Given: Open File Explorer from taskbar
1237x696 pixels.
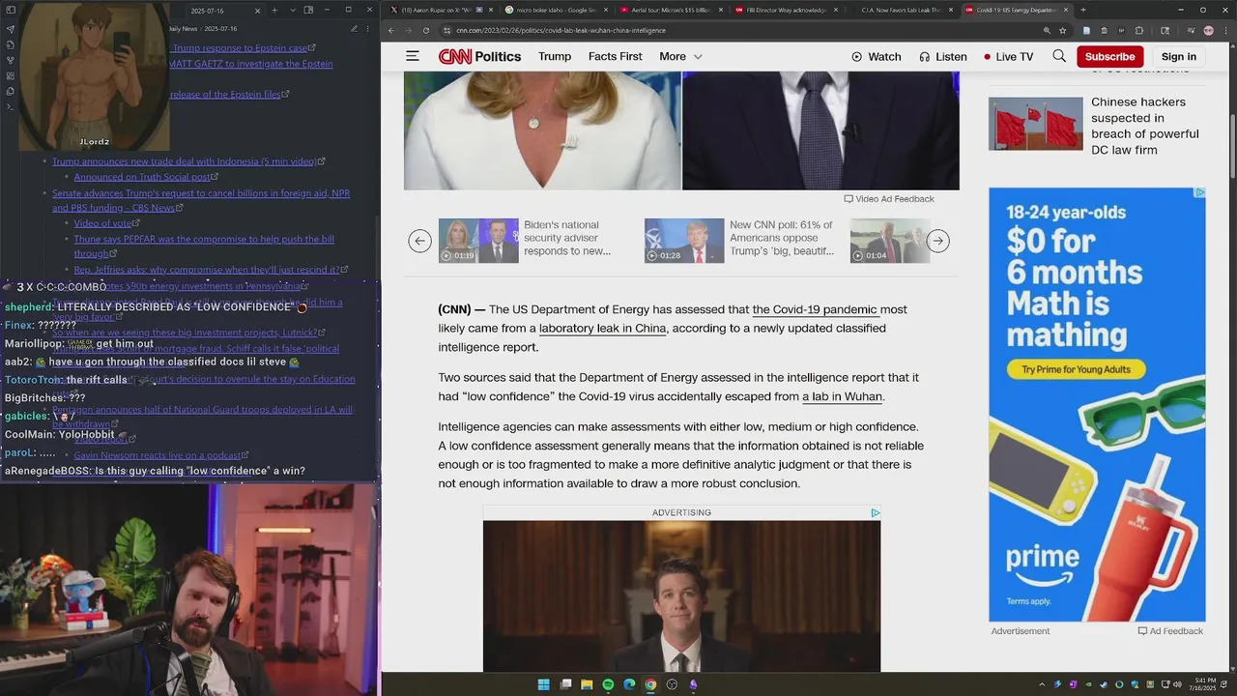Looking at the screenshot, I should click(587, 684).
